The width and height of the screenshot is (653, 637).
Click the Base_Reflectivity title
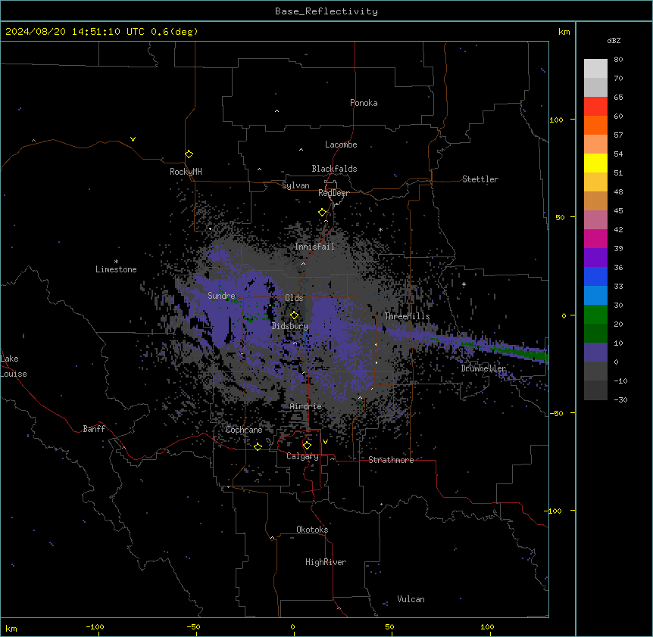(326, 11)
